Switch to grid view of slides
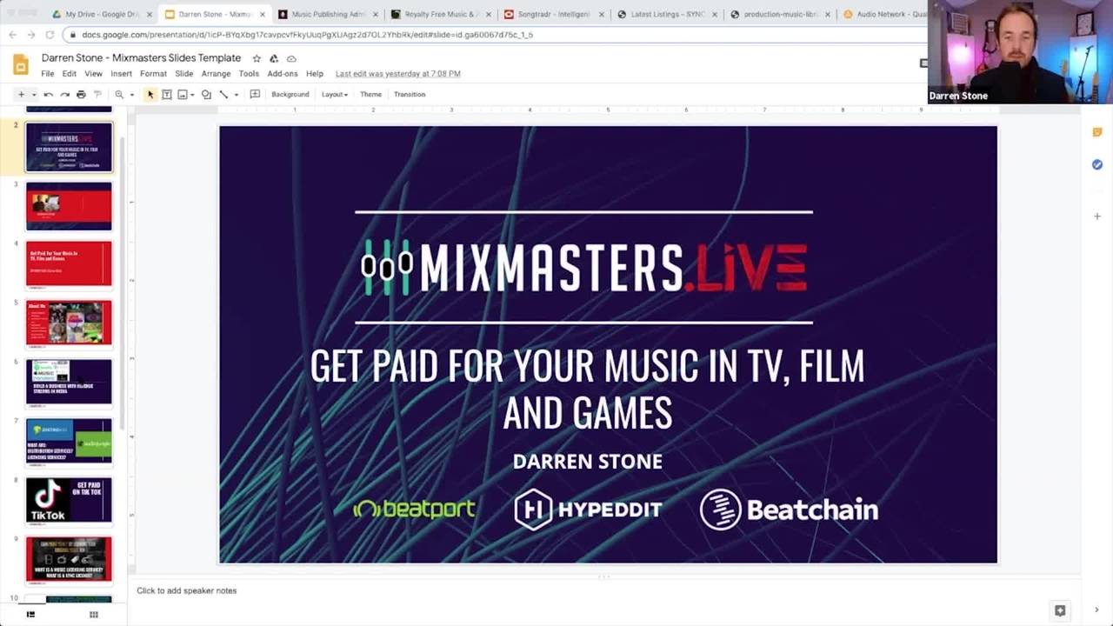 click(94, 614)
